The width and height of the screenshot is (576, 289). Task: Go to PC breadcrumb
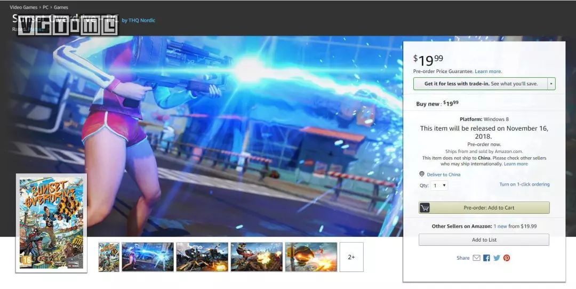45,7
